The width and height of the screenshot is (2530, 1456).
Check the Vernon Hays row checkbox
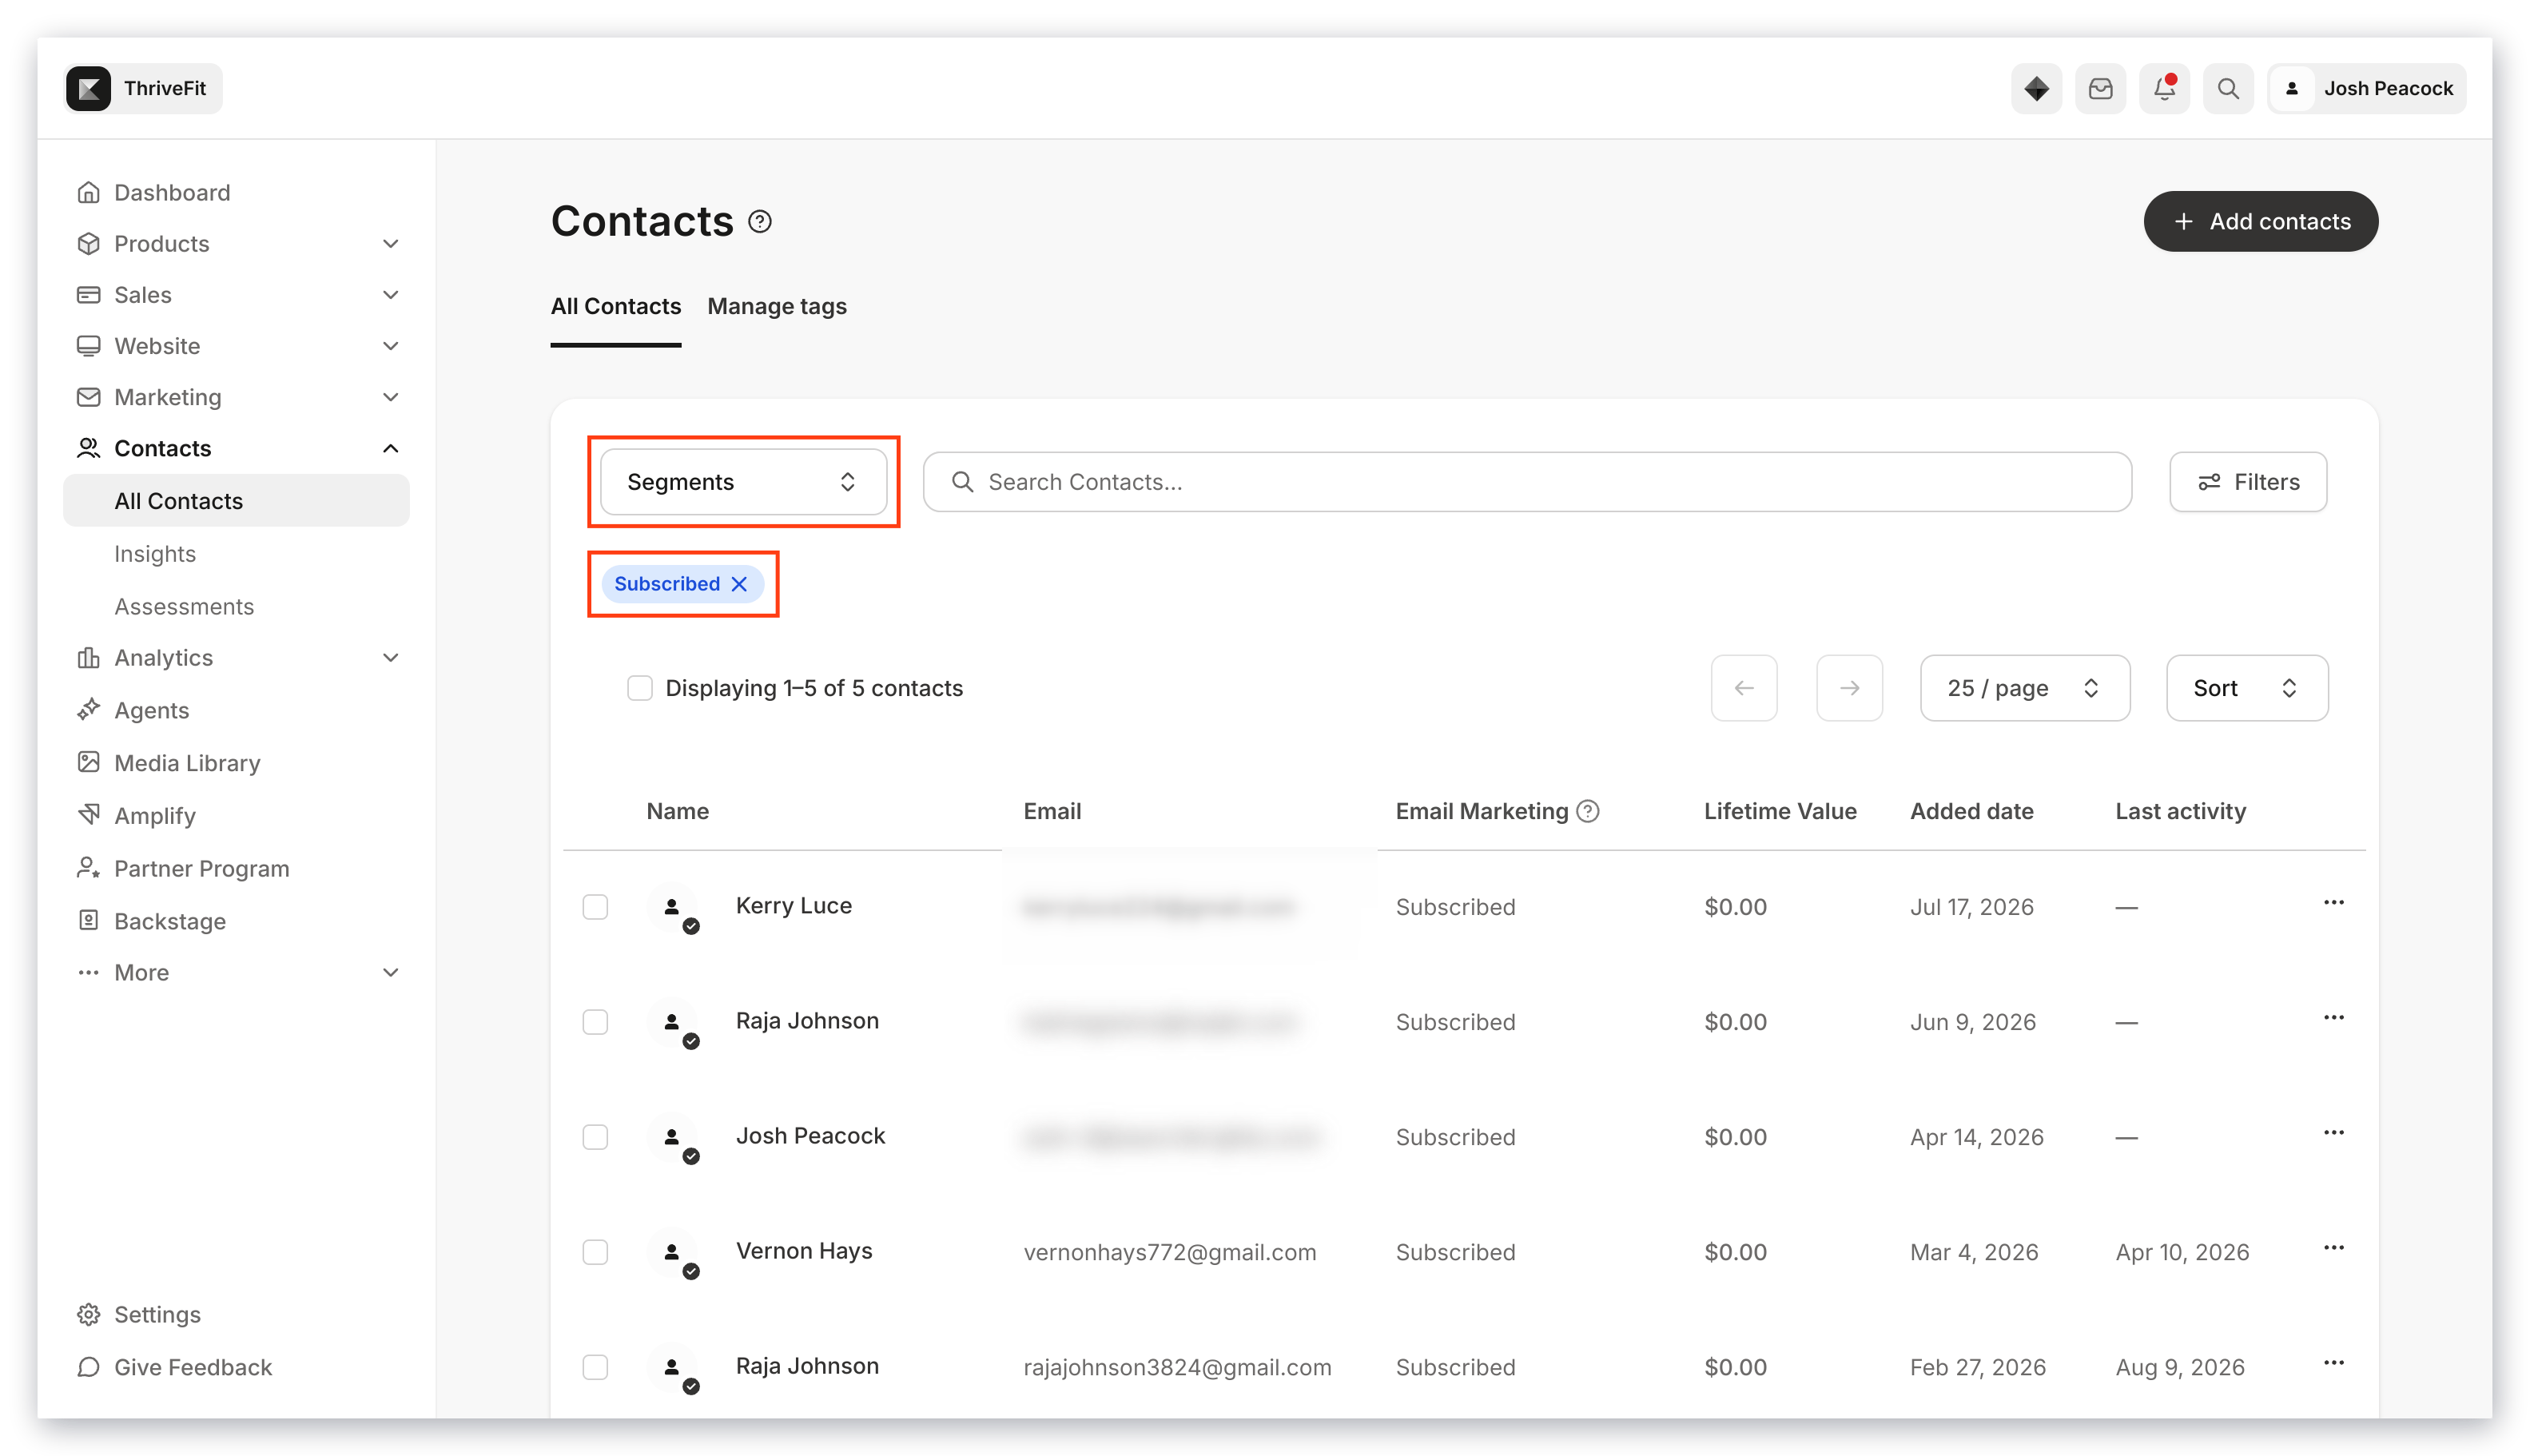(x=595, y=1252)
